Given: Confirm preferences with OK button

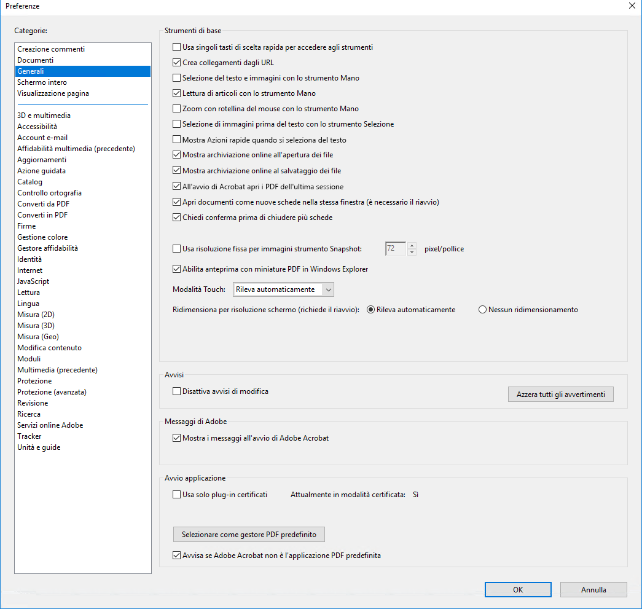Looking at the screenshot, I should tap(517, 589).
